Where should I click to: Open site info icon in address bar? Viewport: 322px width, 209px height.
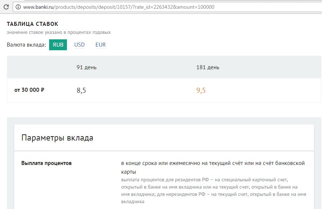(x=18, y=7)
